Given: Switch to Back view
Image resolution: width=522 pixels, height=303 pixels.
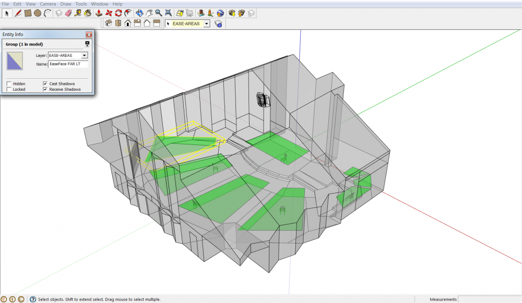Looking at the screenshot, I should 147,23.
